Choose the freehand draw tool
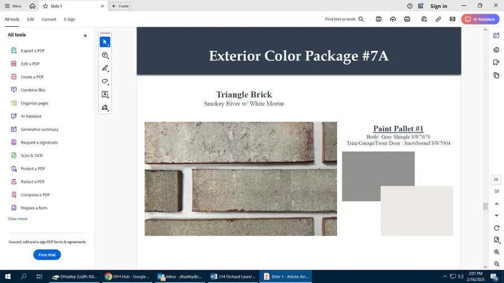Image resolution: width=504 pixels, height=283 pixels. click(105, 82)
